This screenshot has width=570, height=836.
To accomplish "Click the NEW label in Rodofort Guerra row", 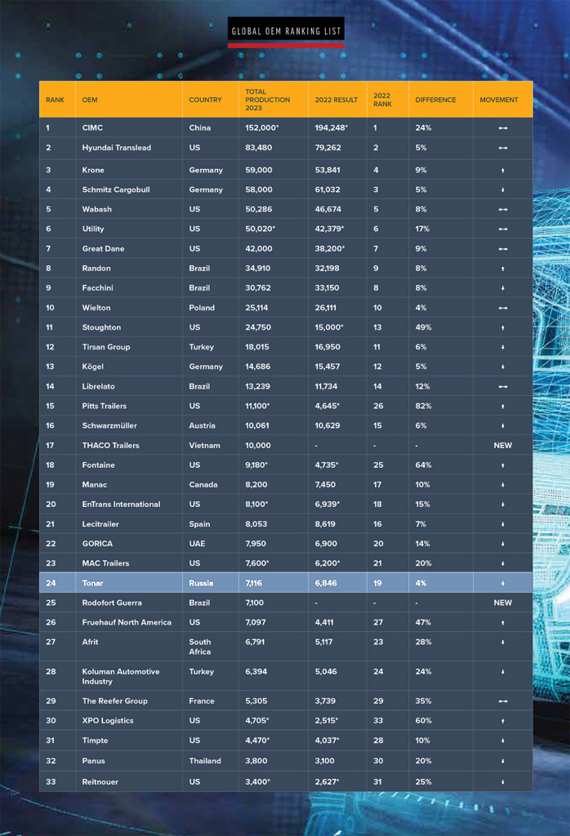I will tap(502, 603).
